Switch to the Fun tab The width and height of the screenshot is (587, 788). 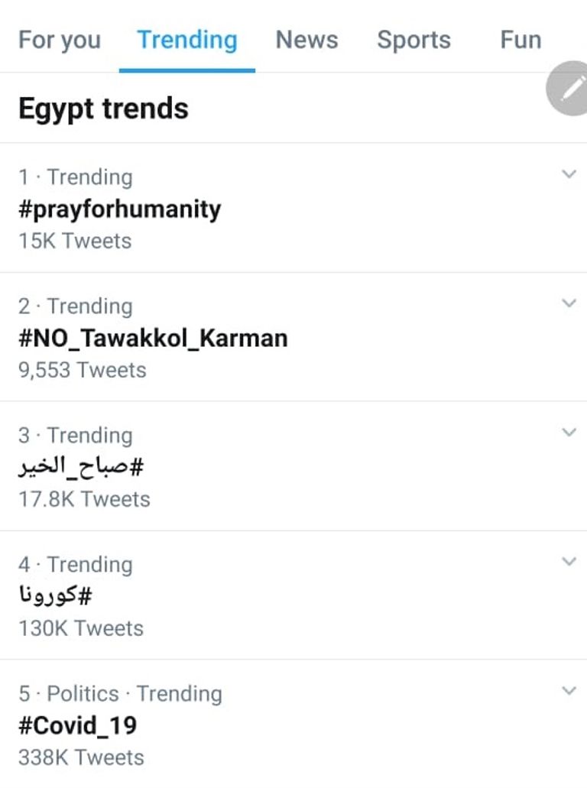521,40
